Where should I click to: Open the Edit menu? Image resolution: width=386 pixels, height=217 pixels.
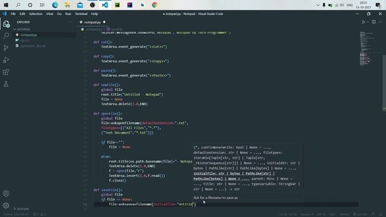click(22, 14)
